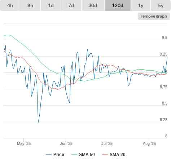Switch to the 8h time range

(30, 5)
